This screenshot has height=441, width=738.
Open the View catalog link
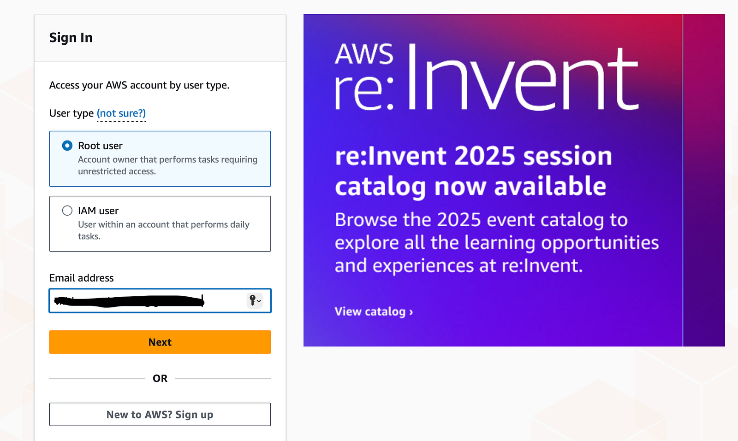[374, 312]
